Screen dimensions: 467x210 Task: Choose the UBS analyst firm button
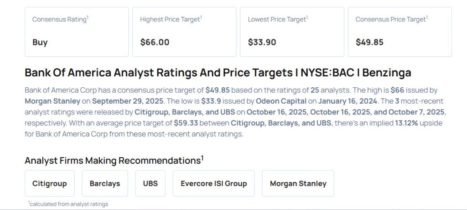click(150, 184)
